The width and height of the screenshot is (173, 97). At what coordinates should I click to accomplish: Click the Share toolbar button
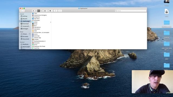coord(56,11)
